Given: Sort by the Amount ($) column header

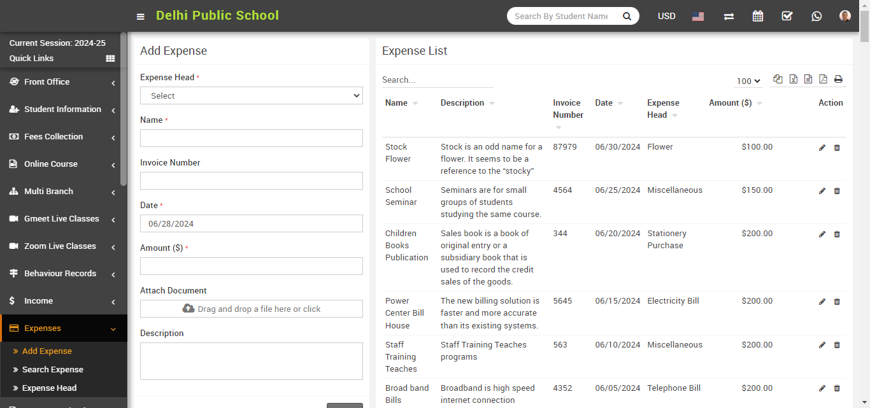Looking at the screenshot, I should tap(730, 103).
